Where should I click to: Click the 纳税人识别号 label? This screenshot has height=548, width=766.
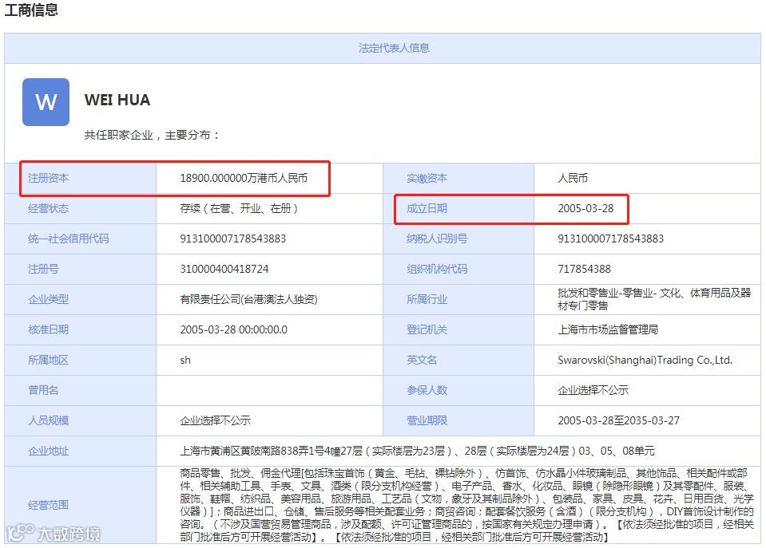coord(437,239)
